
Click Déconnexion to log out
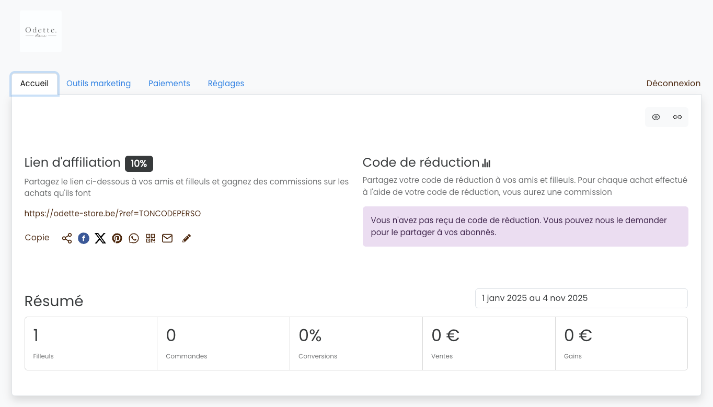(673, 84)
